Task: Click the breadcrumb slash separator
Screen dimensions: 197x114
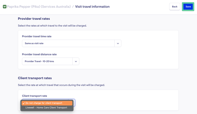Action: tap(73, 7)
